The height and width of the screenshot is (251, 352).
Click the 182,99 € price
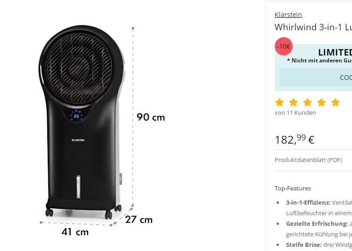tap(295, 139)
